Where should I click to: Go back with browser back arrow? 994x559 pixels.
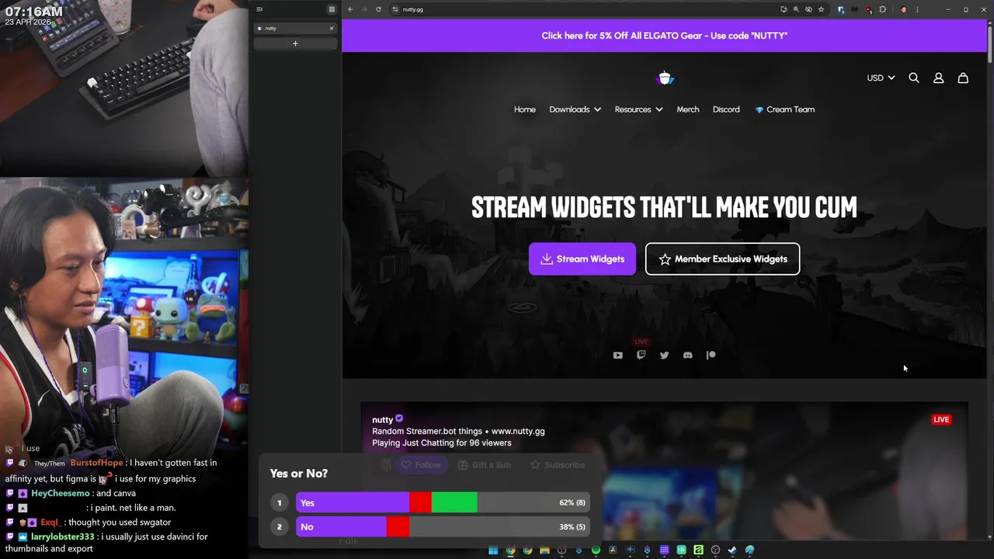[350, 9]
